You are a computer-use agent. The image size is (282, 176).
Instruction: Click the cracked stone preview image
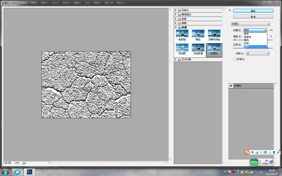[x=86, y=84]
